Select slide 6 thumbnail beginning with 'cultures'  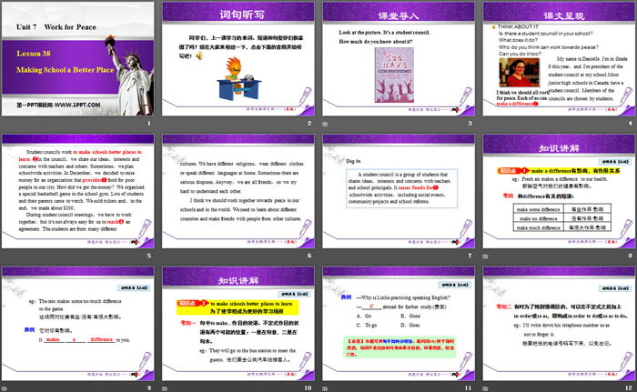[238, 191]
